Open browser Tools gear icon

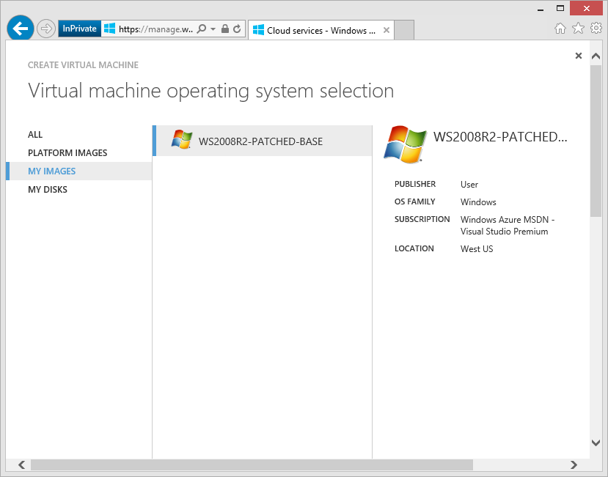(596, 29)
